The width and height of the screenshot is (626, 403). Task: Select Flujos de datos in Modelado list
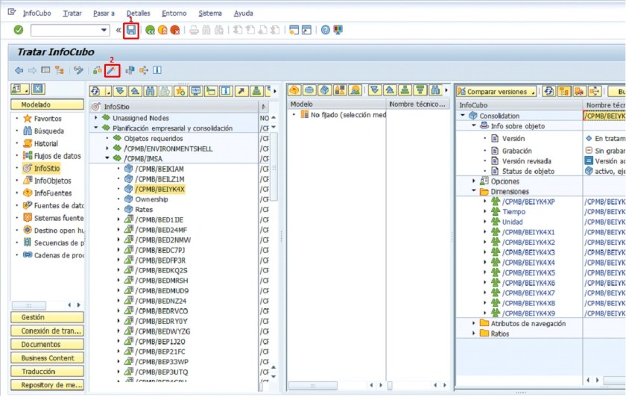pos(57,156)
